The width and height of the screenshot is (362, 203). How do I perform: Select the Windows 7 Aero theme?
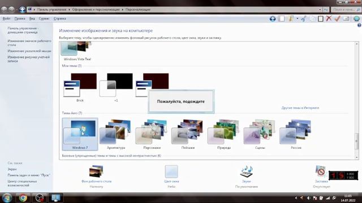pyautogui.click(x=80, y=134)
